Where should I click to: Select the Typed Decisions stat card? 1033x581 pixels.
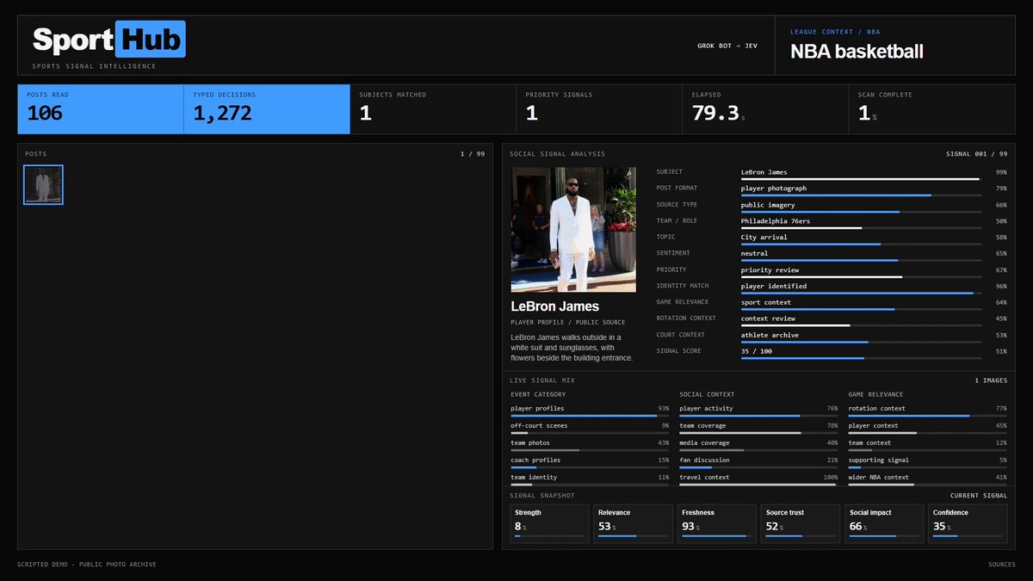tap(267, 109)
